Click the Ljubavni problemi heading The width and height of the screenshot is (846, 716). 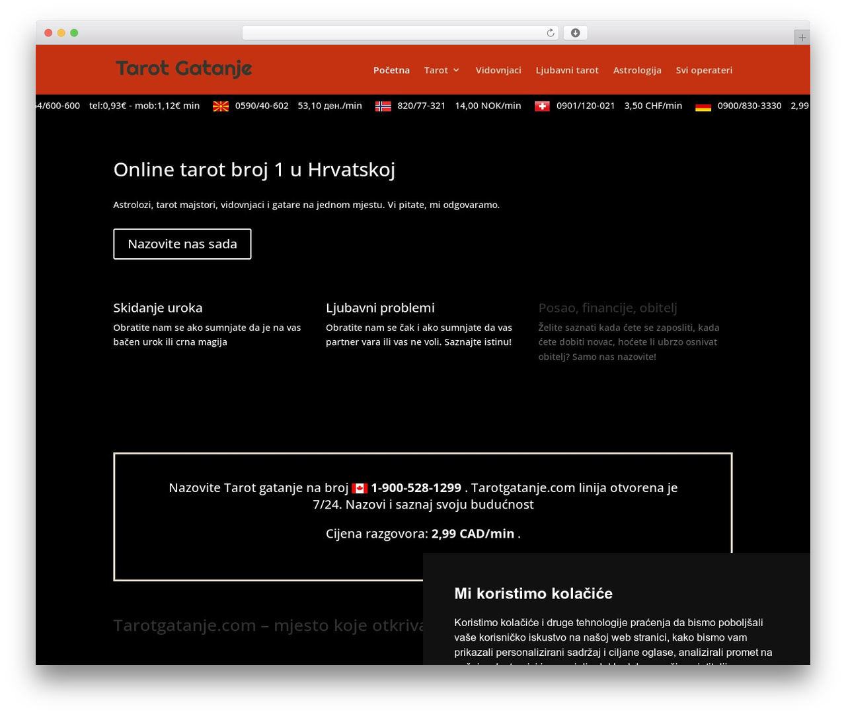pos(380,308)
